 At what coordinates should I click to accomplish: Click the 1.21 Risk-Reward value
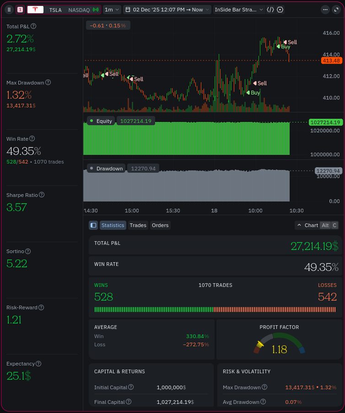pyautogui.click(x=14, y=320)
